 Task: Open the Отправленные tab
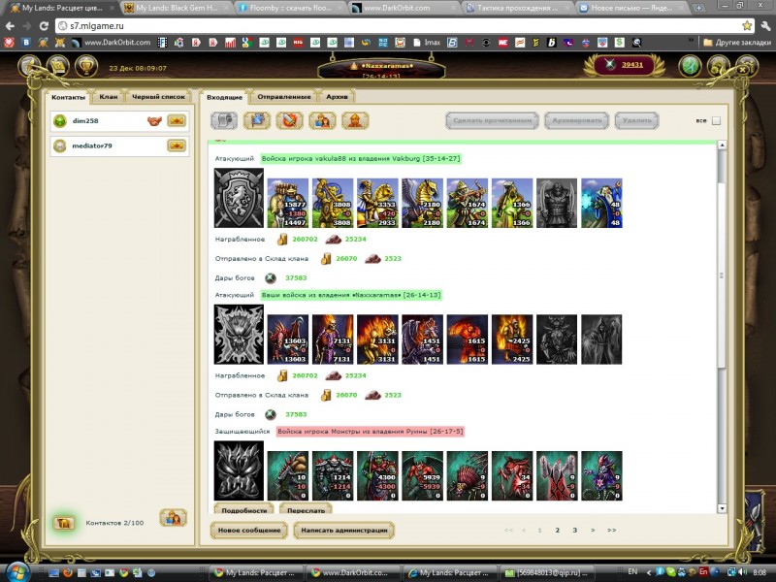coord(284,96)
